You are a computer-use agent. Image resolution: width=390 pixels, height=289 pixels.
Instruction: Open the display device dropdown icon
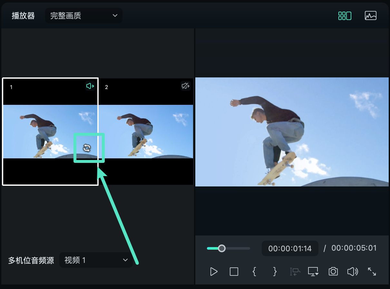coord(313,272)
